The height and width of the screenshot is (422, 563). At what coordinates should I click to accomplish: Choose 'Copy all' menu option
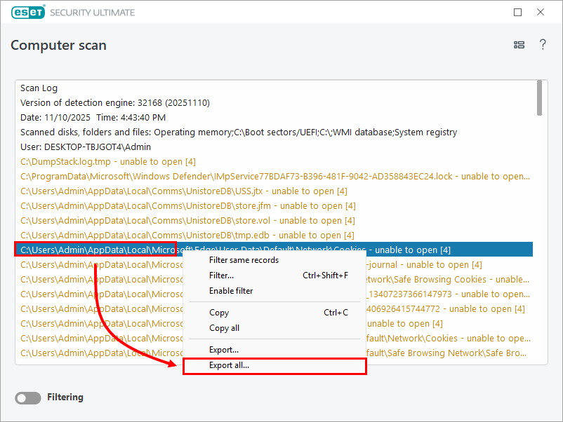click(224, 328)
